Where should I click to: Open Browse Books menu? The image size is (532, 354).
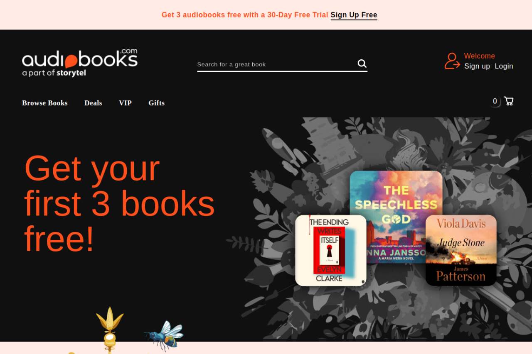pyautogui.click(x=45, y=103)
